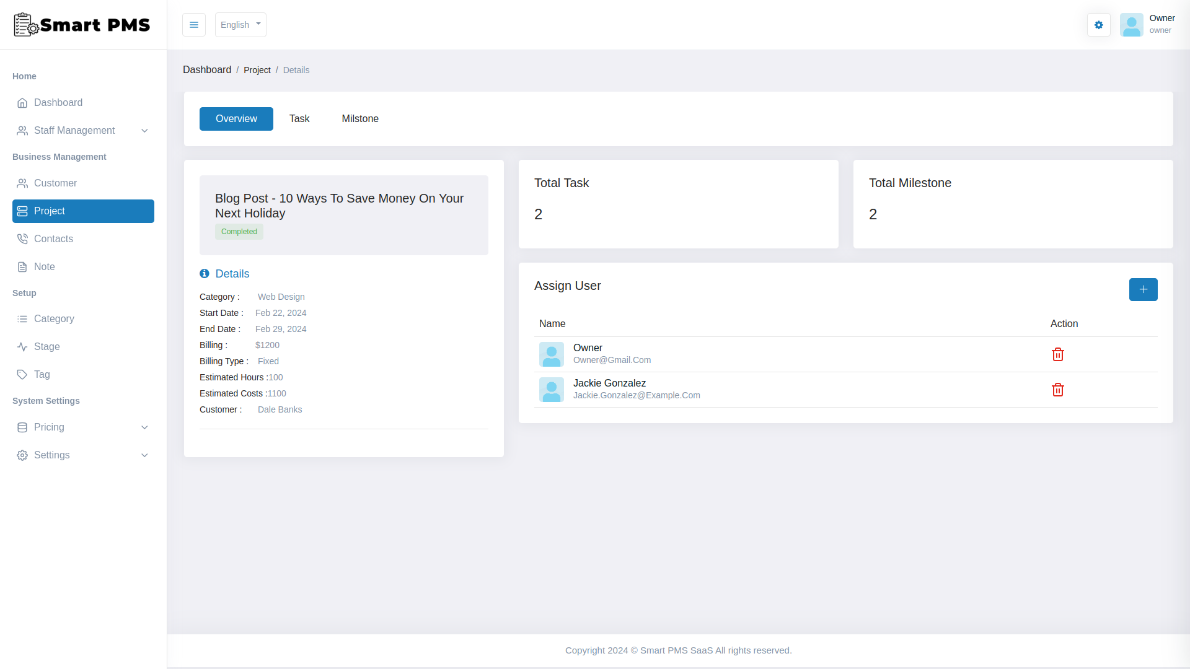This screenshot has width=1190, height=669.
Task: Click the owner profile avatar
Action: click(x=1132, y=25)
